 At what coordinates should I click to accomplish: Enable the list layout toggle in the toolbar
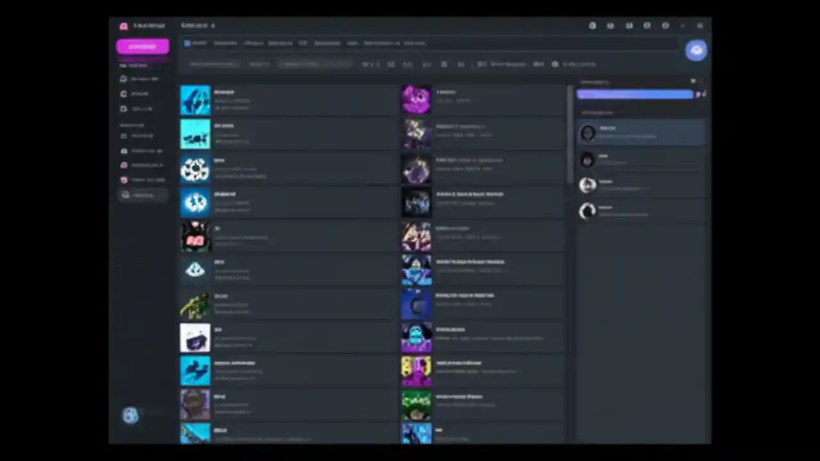pyautogui.click(x=461, y=64)
